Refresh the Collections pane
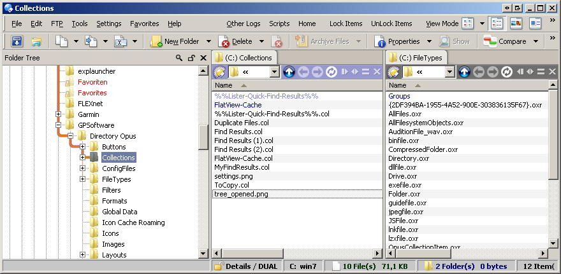This screenshot has height=274, width=561. [x=331, y=72]
